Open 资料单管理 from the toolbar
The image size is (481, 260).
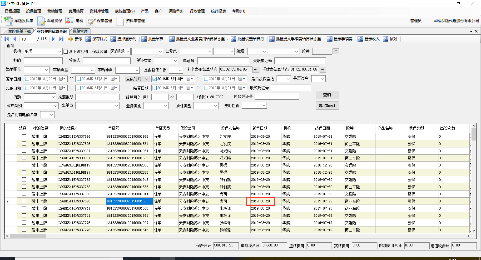click(x=120, y=21)
